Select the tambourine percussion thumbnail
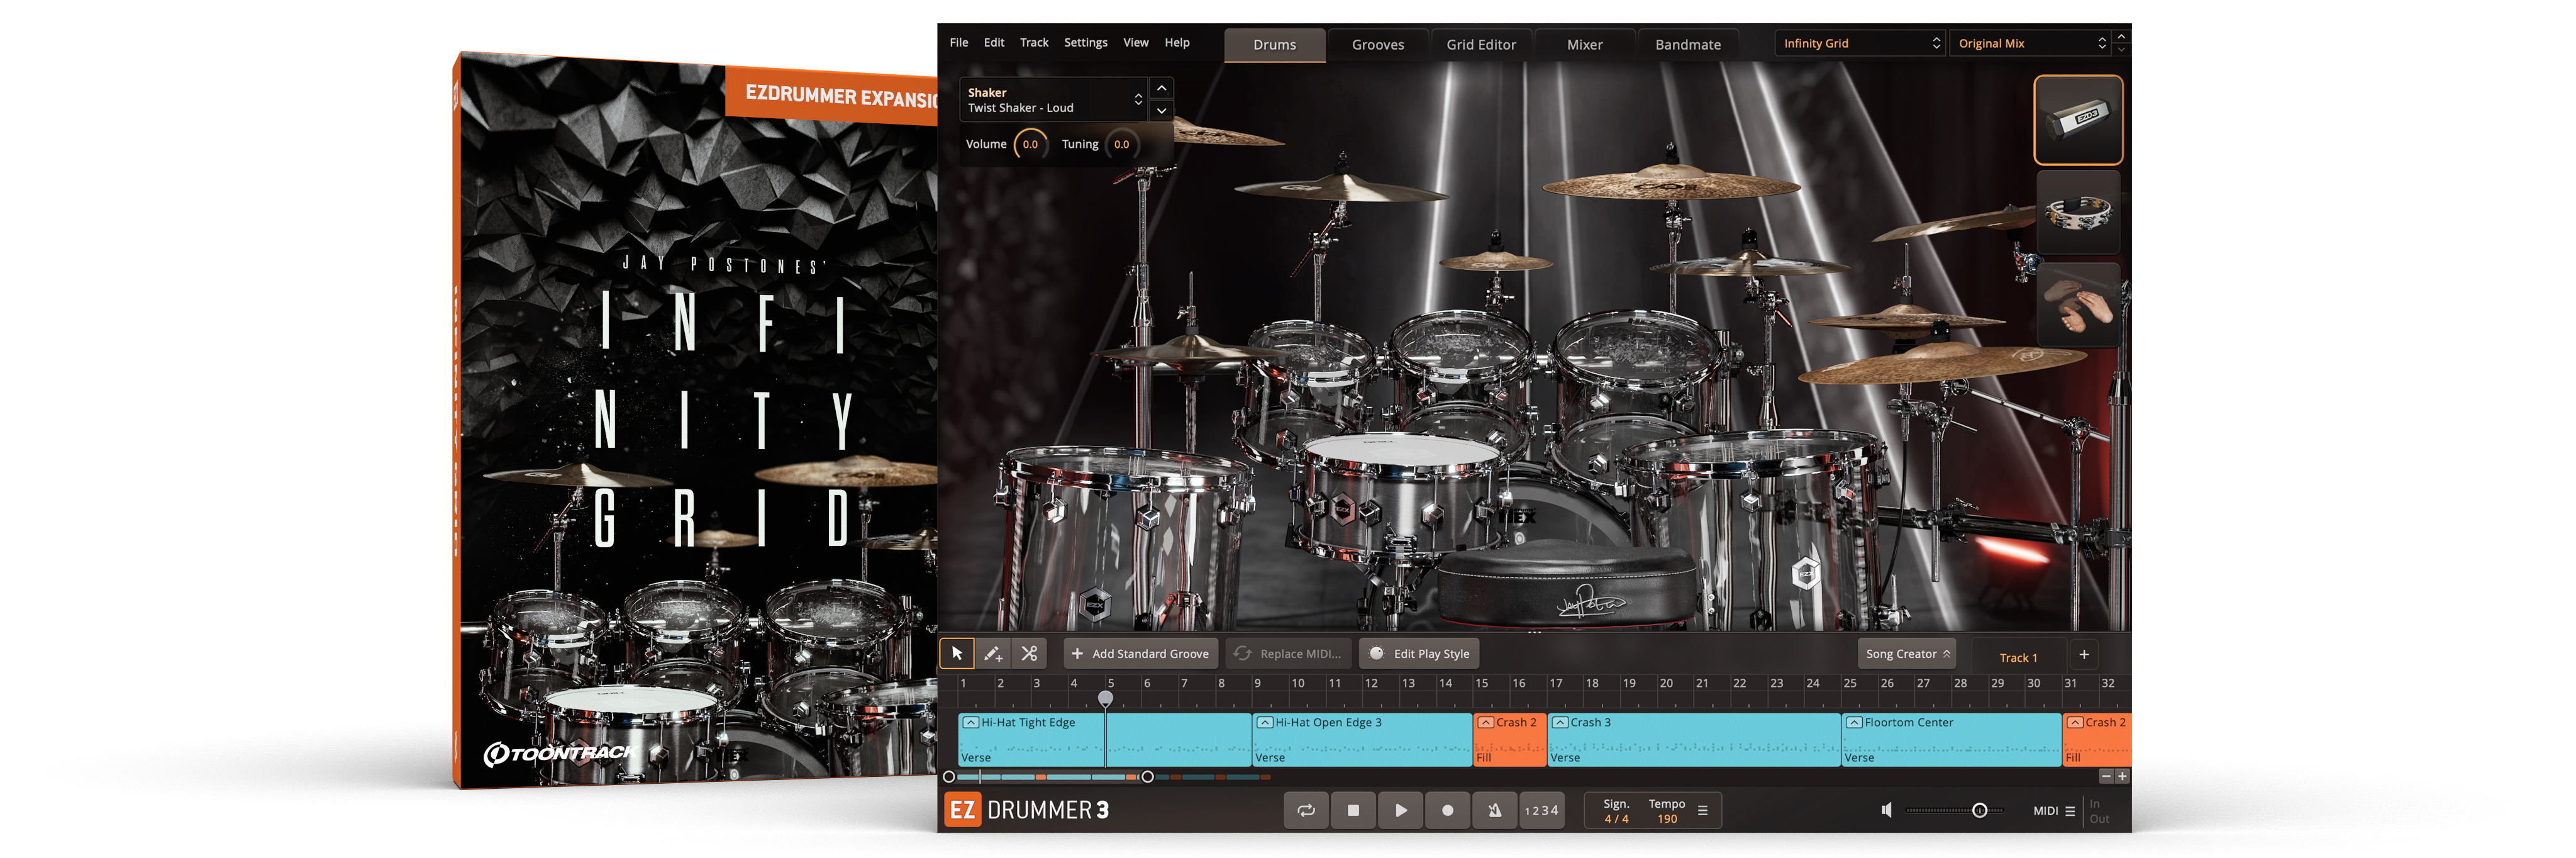Viewport: 2576px width, 858px height. tap(2078, 212)
